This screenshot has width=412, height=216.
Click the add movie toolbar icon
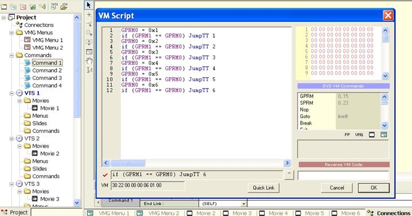click(x=3, y=7)
